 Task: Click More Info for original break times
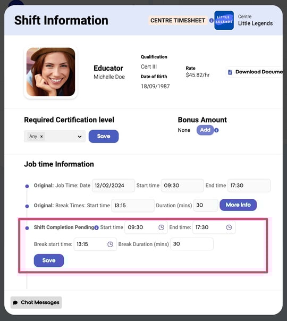coord(238,205)
